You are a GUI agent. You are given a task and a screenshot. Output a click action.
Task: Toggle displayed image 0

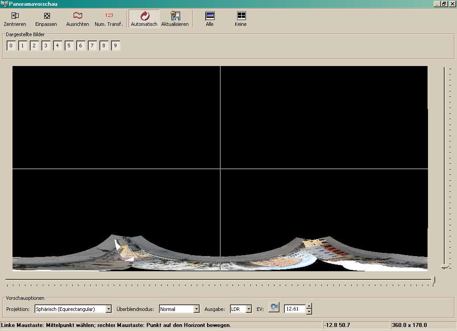click(x=11, y=46)
